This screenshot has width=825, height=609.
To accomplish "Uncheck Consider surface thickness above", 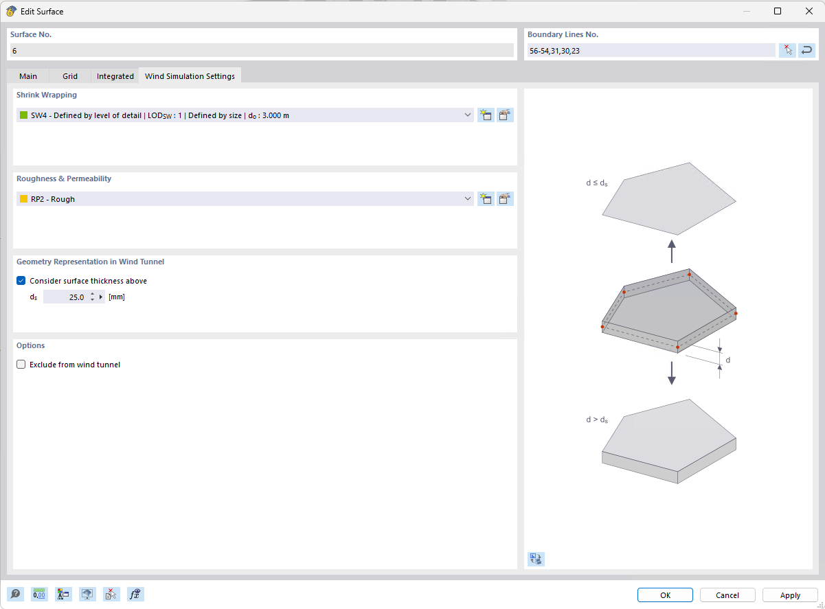I will pos(21,280).
